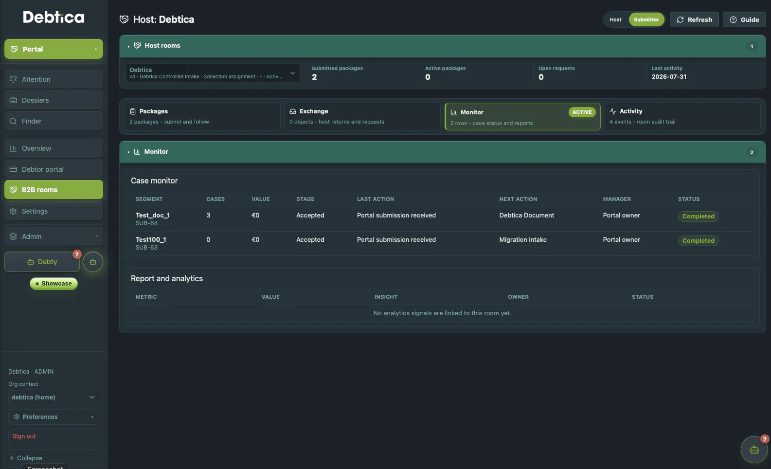Open the Packages tab card
771x469 pixels.
click(202, 116)
